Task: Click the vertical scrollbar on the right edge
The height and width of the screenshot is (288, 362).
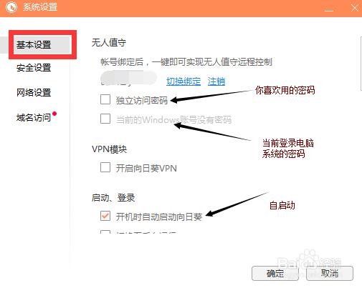Action: [361, 64]
